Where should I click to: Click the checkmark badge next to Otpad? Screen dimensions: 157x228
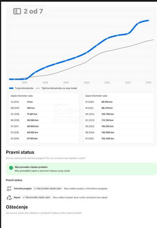pos(36,197)
